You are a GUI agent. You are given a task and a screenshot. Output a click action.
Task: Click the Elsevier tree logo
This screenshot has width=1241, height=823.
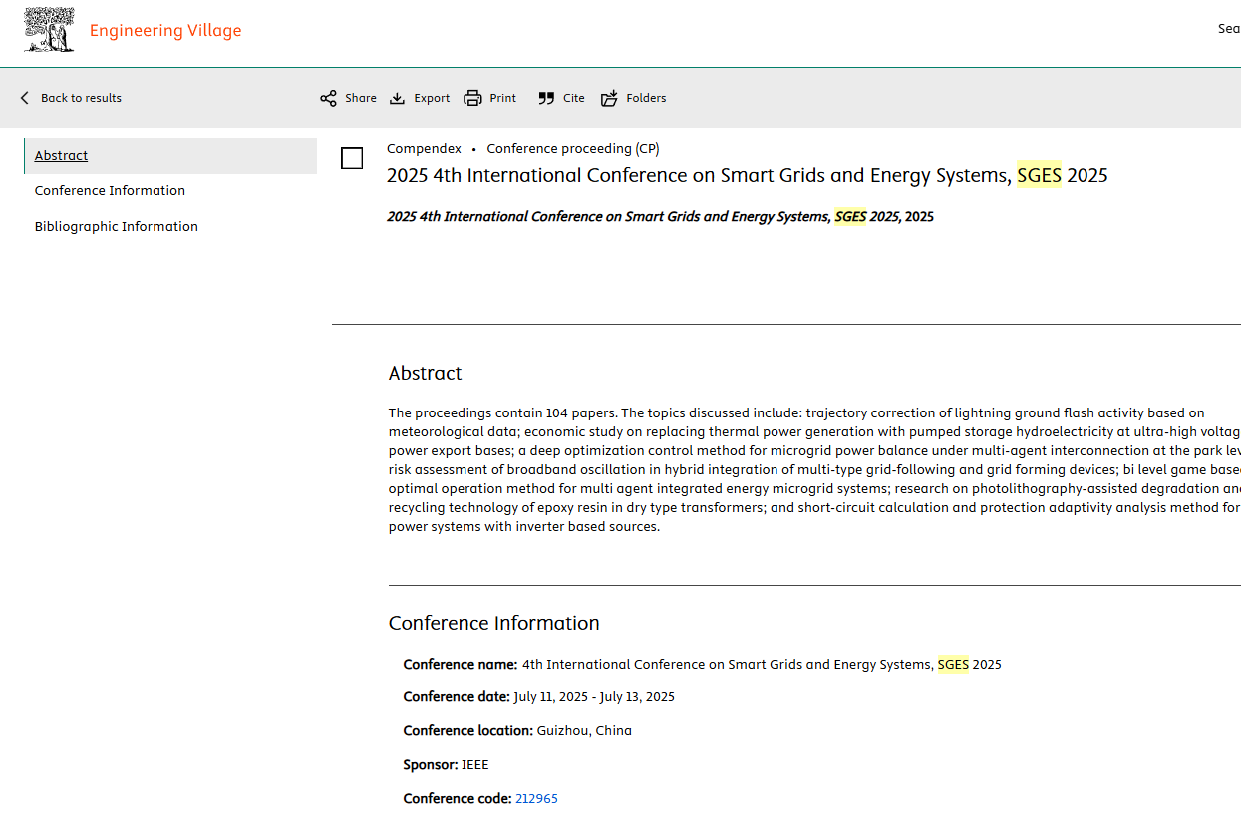click(50, 30)
